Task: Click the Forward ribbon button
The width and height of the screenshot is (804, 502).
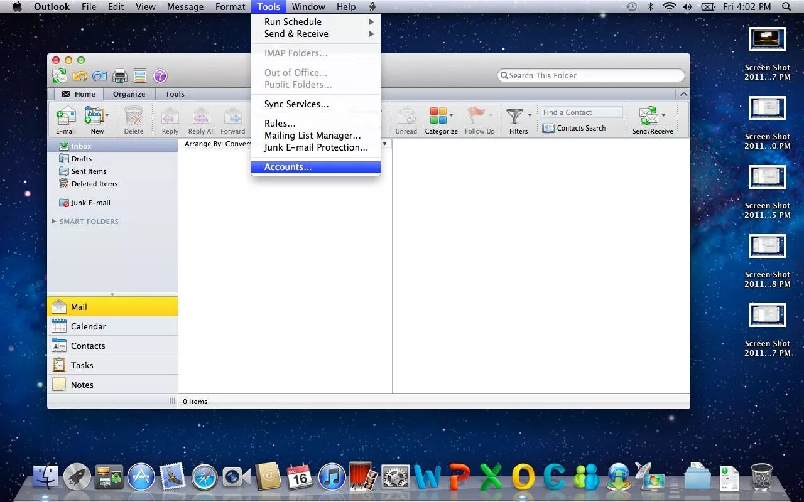Action: click(232, 120)
